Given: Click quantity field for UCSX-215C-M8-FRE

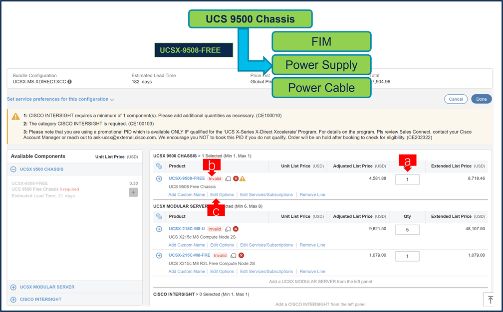Looking at the screenshot, I should 407,256.
